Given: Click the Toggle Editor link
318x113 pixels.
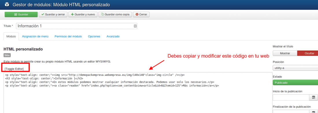Looking at the screenshot, I should [14, 69].
